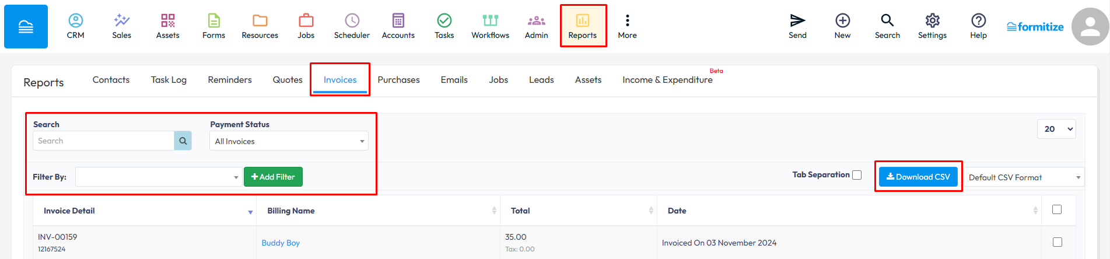Viewport: 1110px width, 259px height.
Task: Switch to the Task Log tab
Action: [x=169, y=80]
